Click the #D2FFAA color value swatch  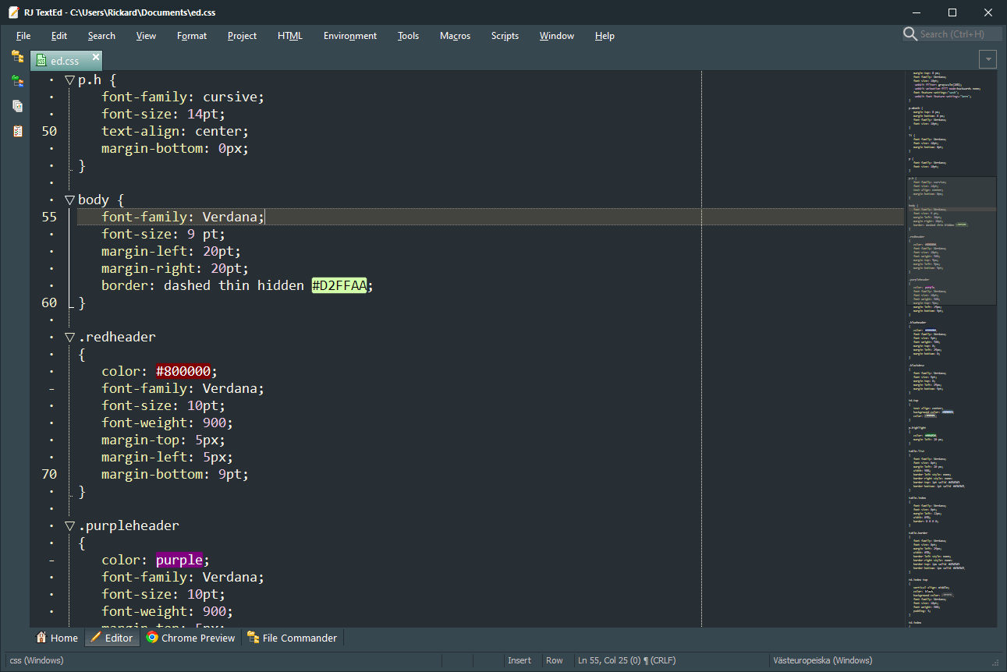click(339, 285)
